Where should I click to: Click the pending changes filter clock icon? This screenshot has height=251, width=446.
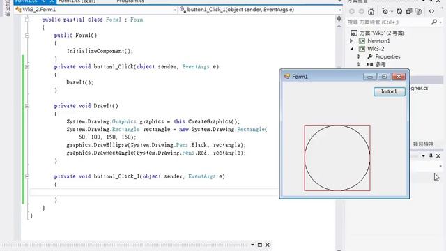385,11
